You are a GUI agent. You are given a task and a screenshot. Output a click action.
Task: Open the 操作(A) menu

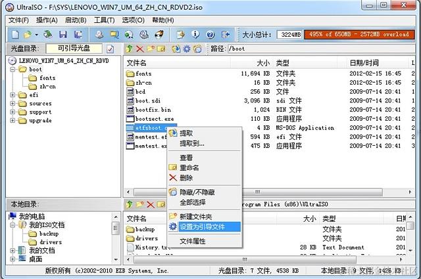click(x=47, y=20)
